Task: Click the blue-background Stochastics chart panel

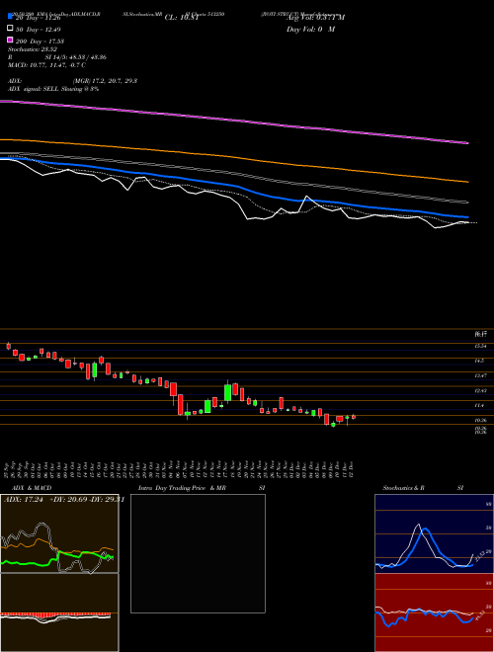Action: click(x=434, y=533)
